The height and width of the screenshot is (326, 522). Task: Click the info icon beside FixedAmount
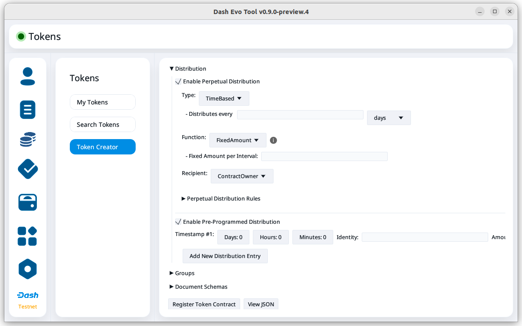coord(273,140)
